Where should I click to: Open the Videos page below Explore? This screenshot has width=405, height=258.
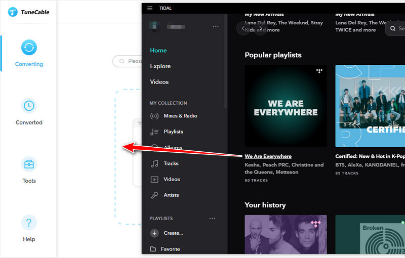pos(159,82)
